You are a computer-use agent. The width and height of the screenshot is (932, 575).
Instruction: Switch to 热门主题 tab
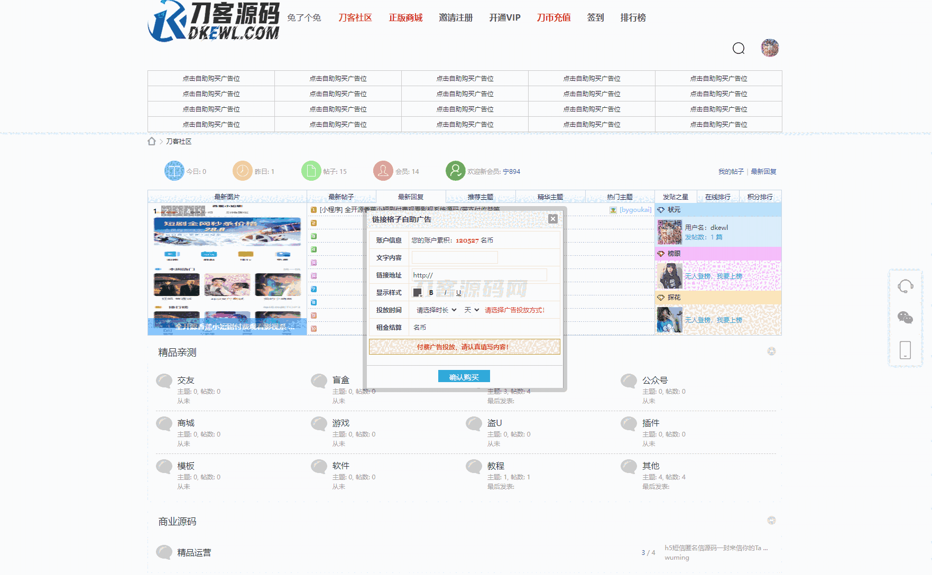[x=620, y=197]
